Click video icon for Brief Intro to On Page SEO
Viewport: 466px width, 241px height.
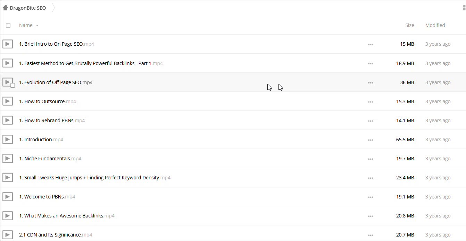click(x=8, y=44)
